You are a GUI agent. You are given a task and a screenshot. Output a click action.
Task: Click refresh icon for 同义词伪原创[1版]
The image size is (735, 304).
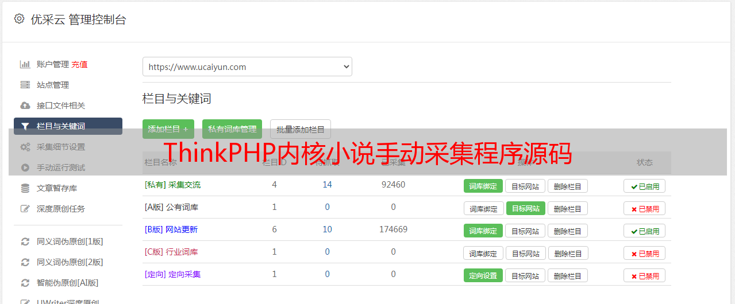(25, 241)
